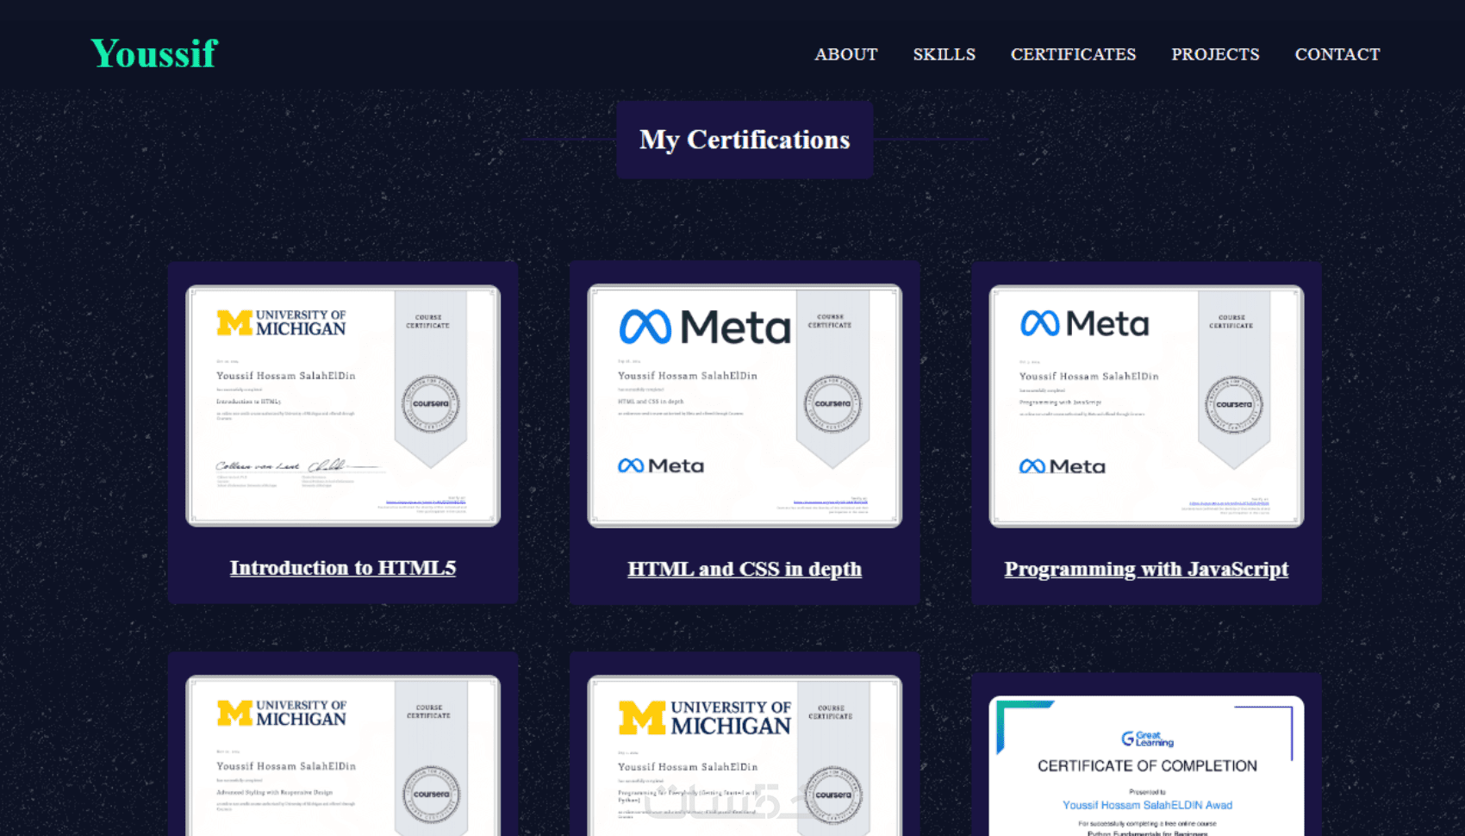Viewport: 1465px width, 836px height.
Task: Click the My Certifications heading
Action: coord(745,140)
